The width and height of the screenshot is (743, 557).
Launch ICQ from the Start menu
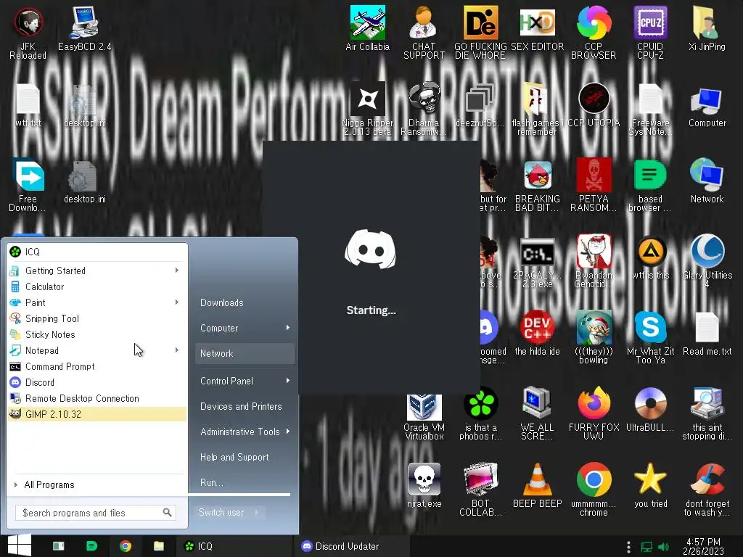(97, 252)
